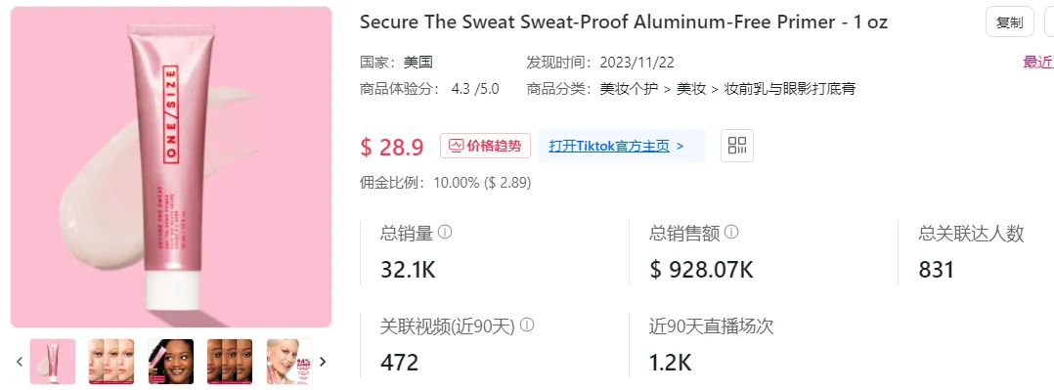Click the cut-off button right of 复制
The image size is (1054, 390).
coord(1048,22)
